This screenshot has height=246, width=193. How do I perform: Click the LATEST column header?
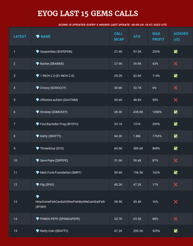20,36
